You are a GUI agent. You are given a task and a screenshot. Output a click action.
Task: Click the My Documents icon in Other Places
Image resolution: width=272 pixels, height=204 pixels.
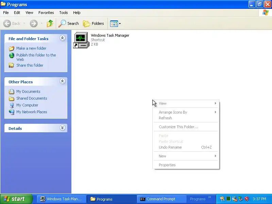12,91
